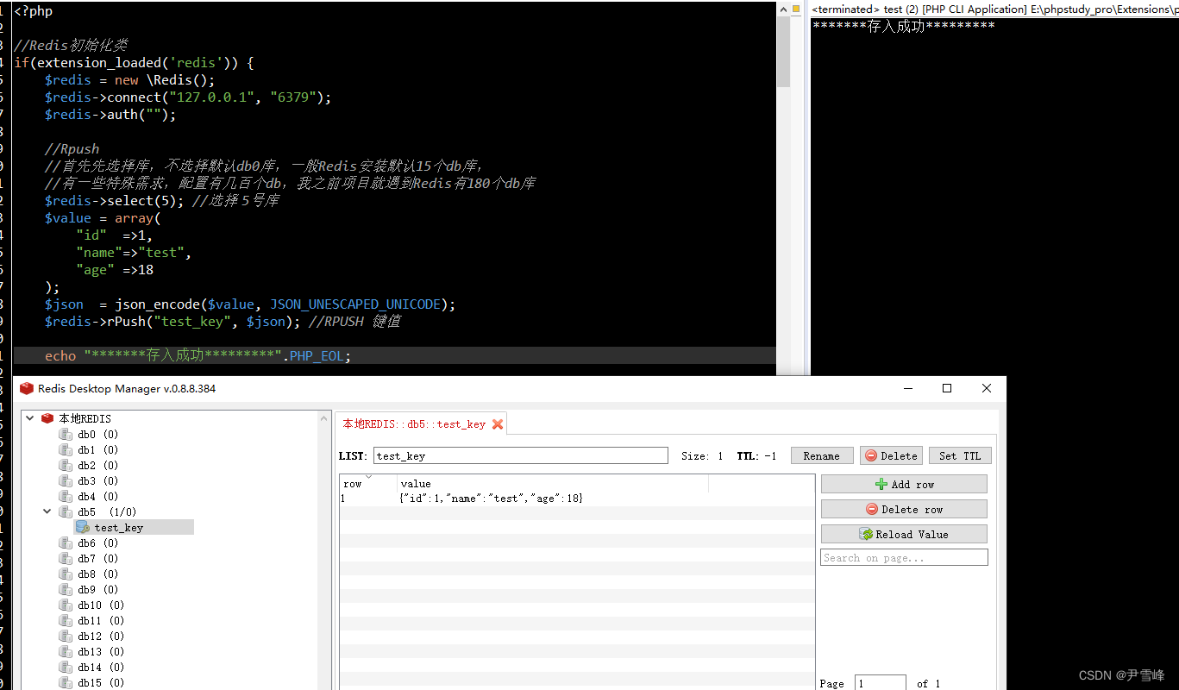This screenshot has width=1179, height=690.
Task: Click the echo 存入成功 code line
Action: pyautogui.click(x=198, y=355)
